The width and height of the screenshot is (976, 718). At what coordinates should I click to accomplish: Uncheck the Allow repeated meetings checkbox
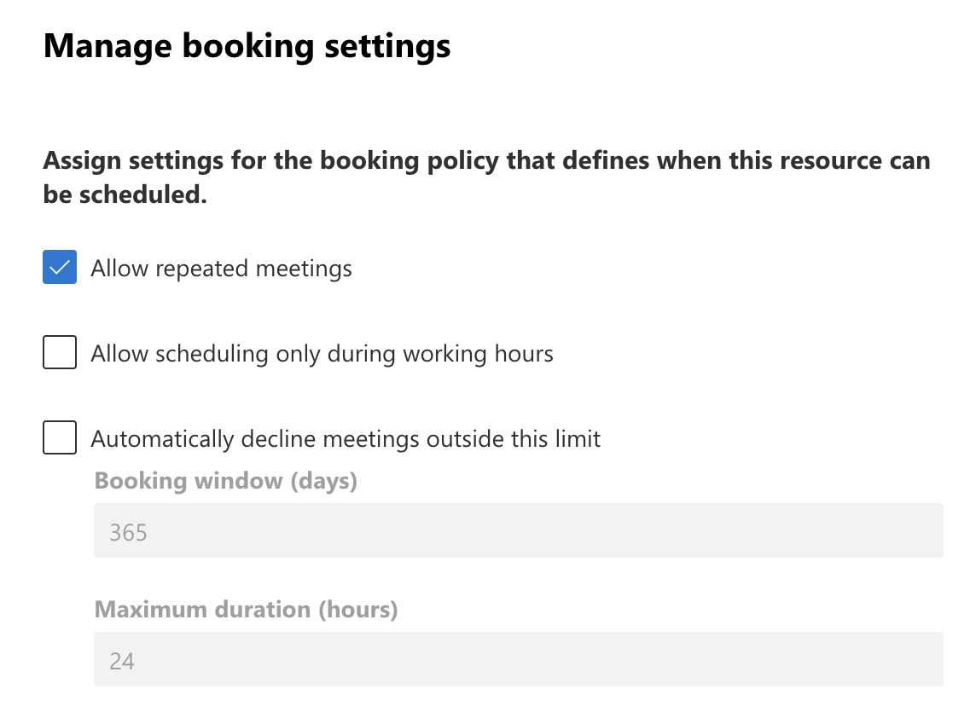coord(60,267)
